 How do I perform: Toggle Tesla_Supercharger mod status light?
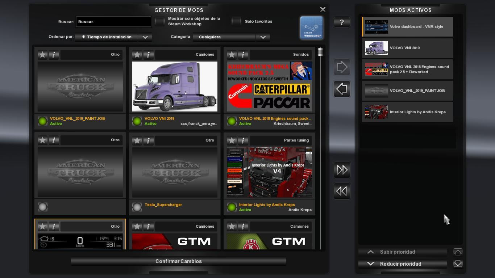(137, 207)
